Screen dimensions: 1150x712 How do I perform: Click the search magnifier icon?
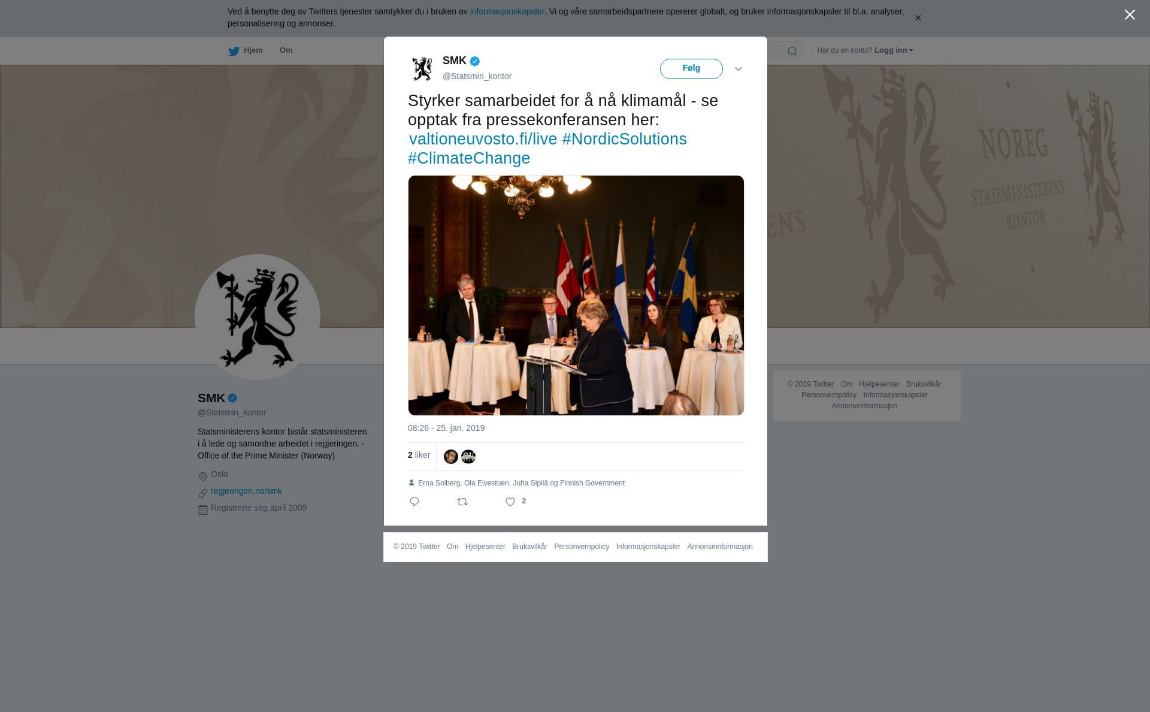792,52
